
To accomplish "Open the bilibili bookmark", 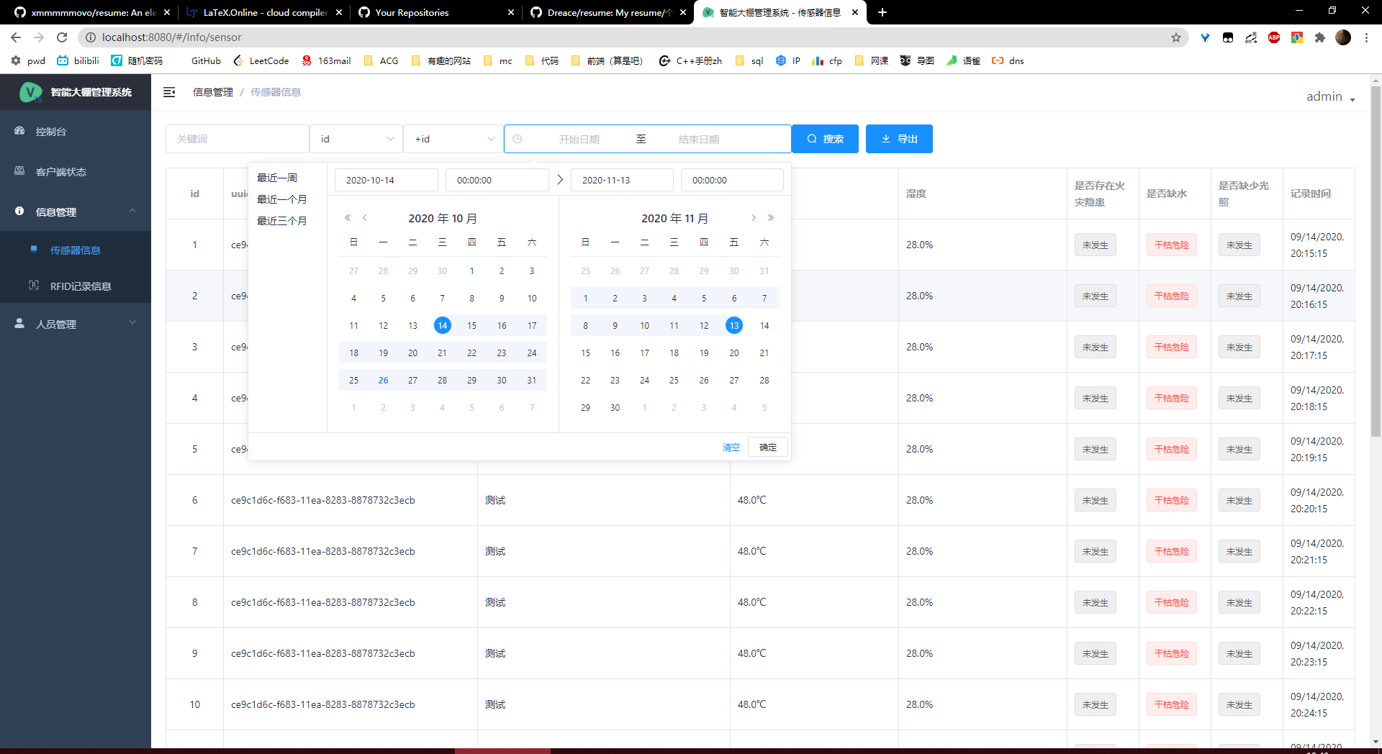I will pyautogui.click(x=78, y=60).
